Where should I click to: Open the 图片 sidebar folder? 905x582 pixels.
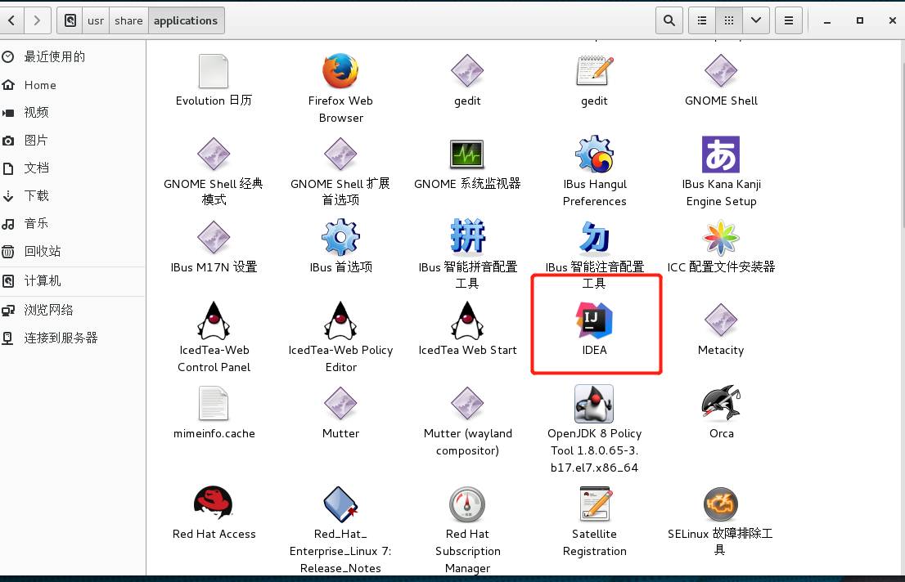pos(73,140)
